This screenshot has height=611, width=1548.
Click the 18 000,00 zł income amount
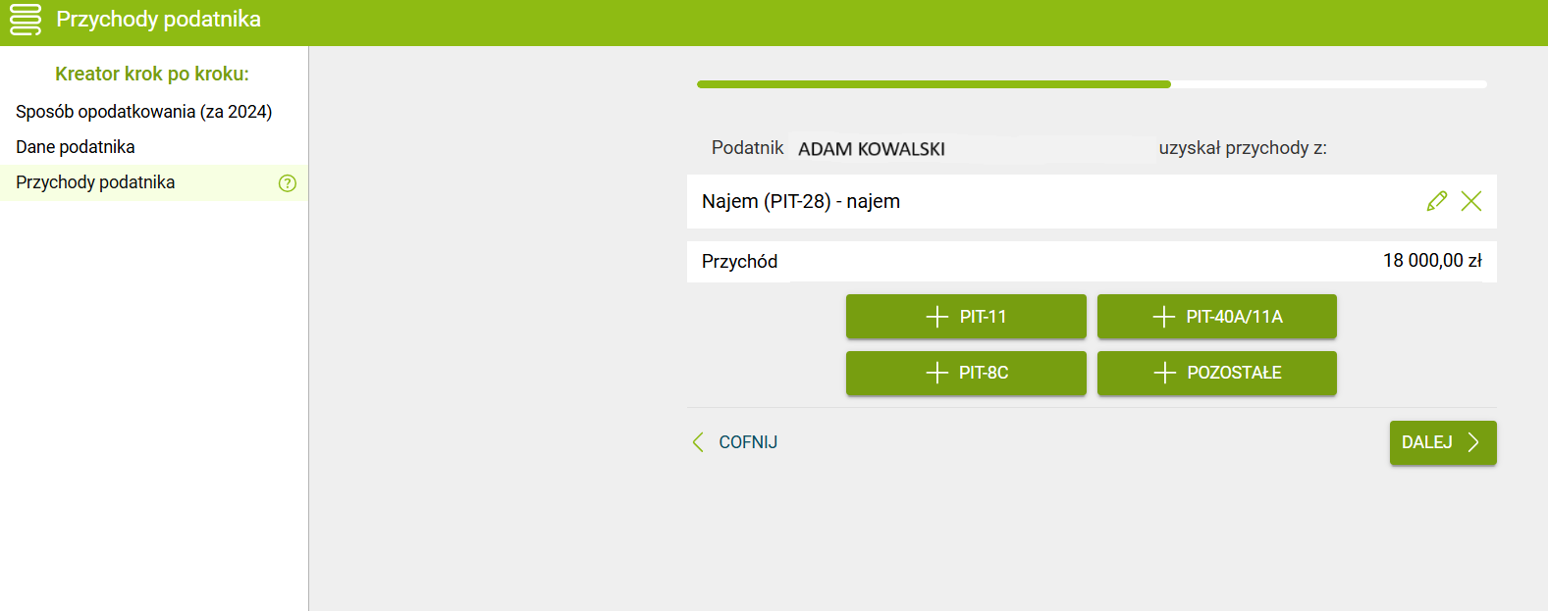(1431, 261)
